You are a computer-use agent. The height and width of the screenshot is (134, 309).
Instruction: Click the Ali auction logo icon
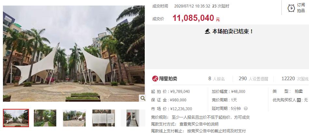[155, 79]
